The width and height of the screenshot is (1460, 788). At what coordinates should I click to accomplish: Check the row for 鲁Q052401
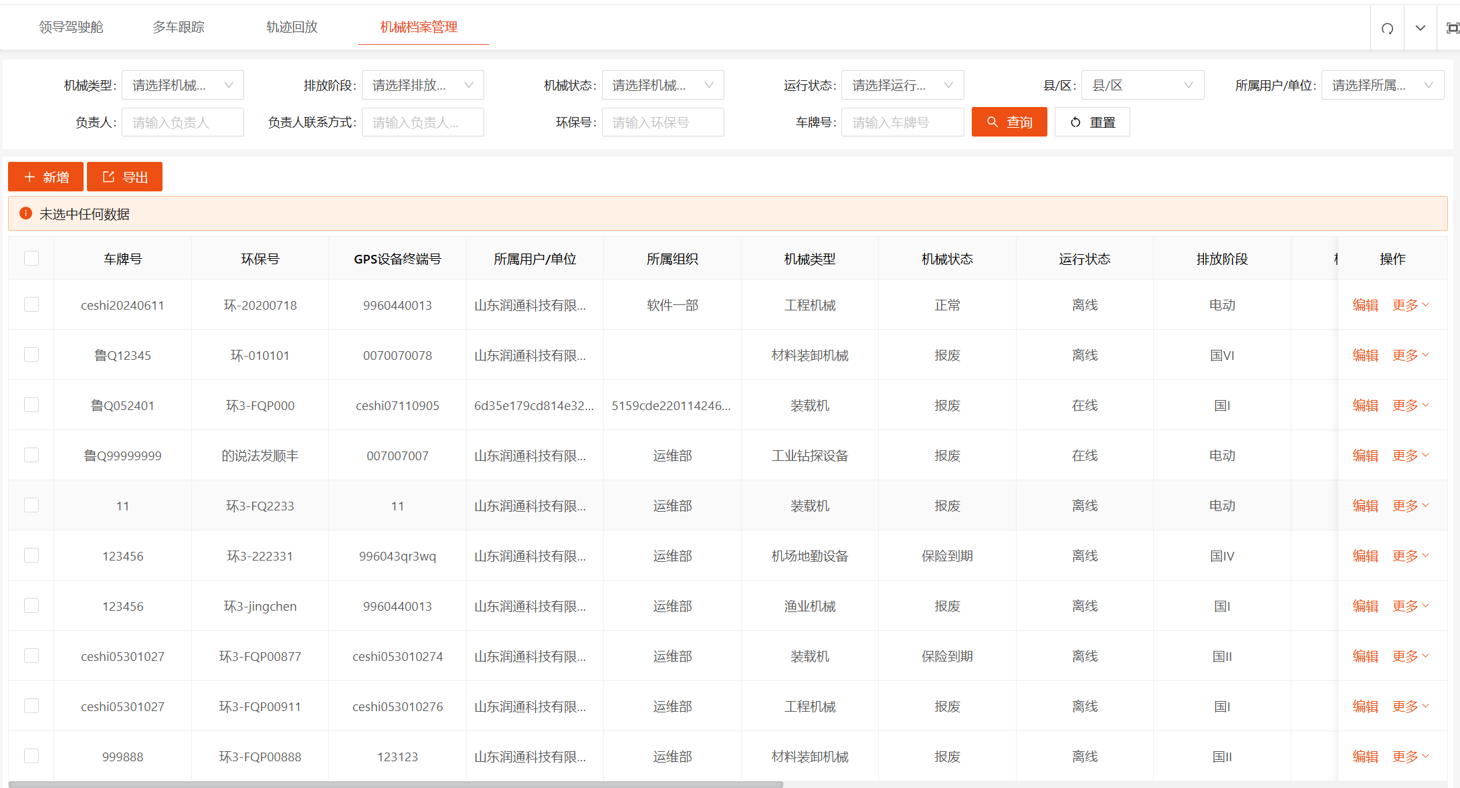pyautogui.click(x=31, y=405)
